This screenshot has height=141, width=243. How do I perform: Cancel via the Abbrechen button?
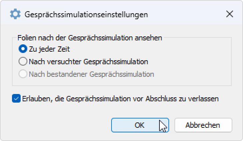click(203, 125)
